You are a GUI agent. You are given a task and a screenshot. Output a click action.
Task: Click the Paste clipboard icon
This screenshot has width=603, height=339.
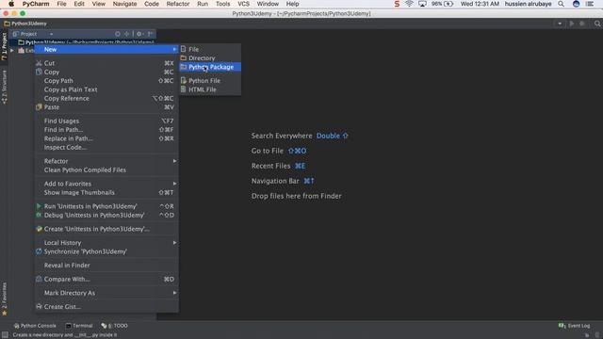(x=39, y=107)
